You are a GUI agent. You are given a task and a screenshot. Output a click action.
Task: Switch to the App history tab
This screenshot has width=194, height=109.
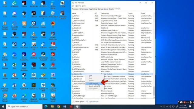93,9
